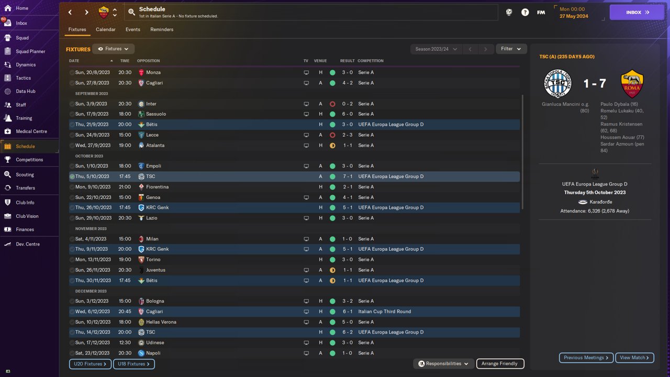Click the fixtures list vertical scrollbar
The width and height of the screenshot is (670, 377).
coord(523,152)
